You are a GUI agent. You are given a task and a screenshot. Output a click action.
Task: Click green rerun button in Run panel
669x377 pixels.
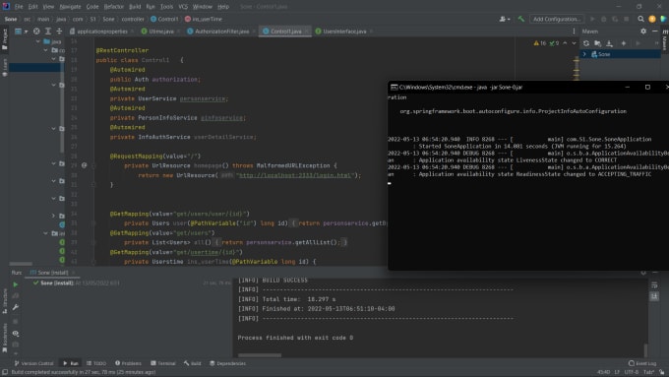point(16,284)
